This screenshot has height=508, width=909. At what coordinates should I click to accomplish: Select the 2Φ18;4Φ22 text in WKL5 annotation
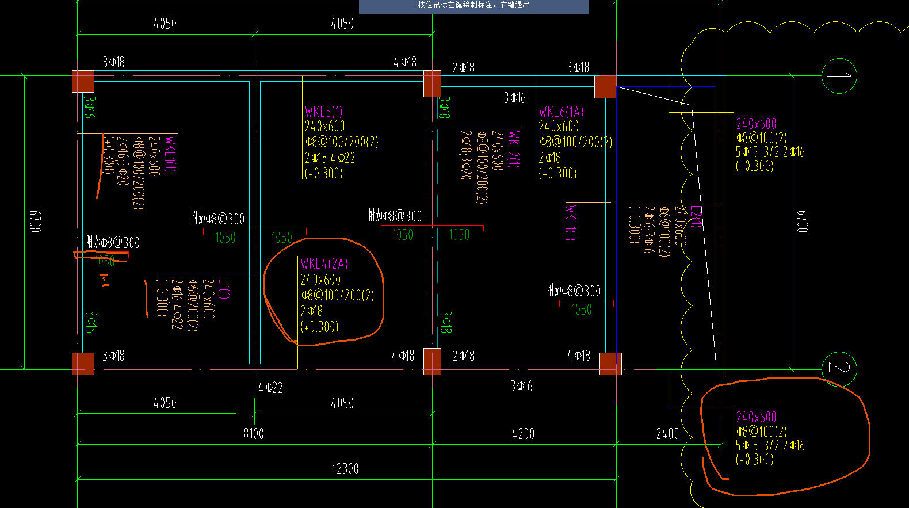330,158
